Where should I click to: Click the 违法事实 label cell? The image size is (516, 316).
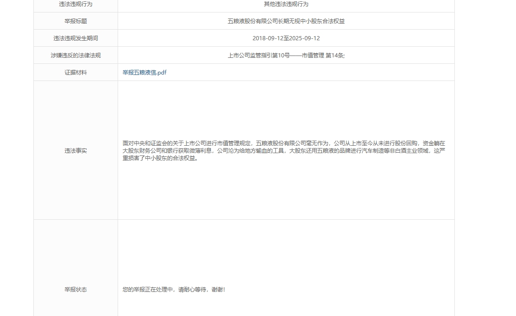coord(76,151)
